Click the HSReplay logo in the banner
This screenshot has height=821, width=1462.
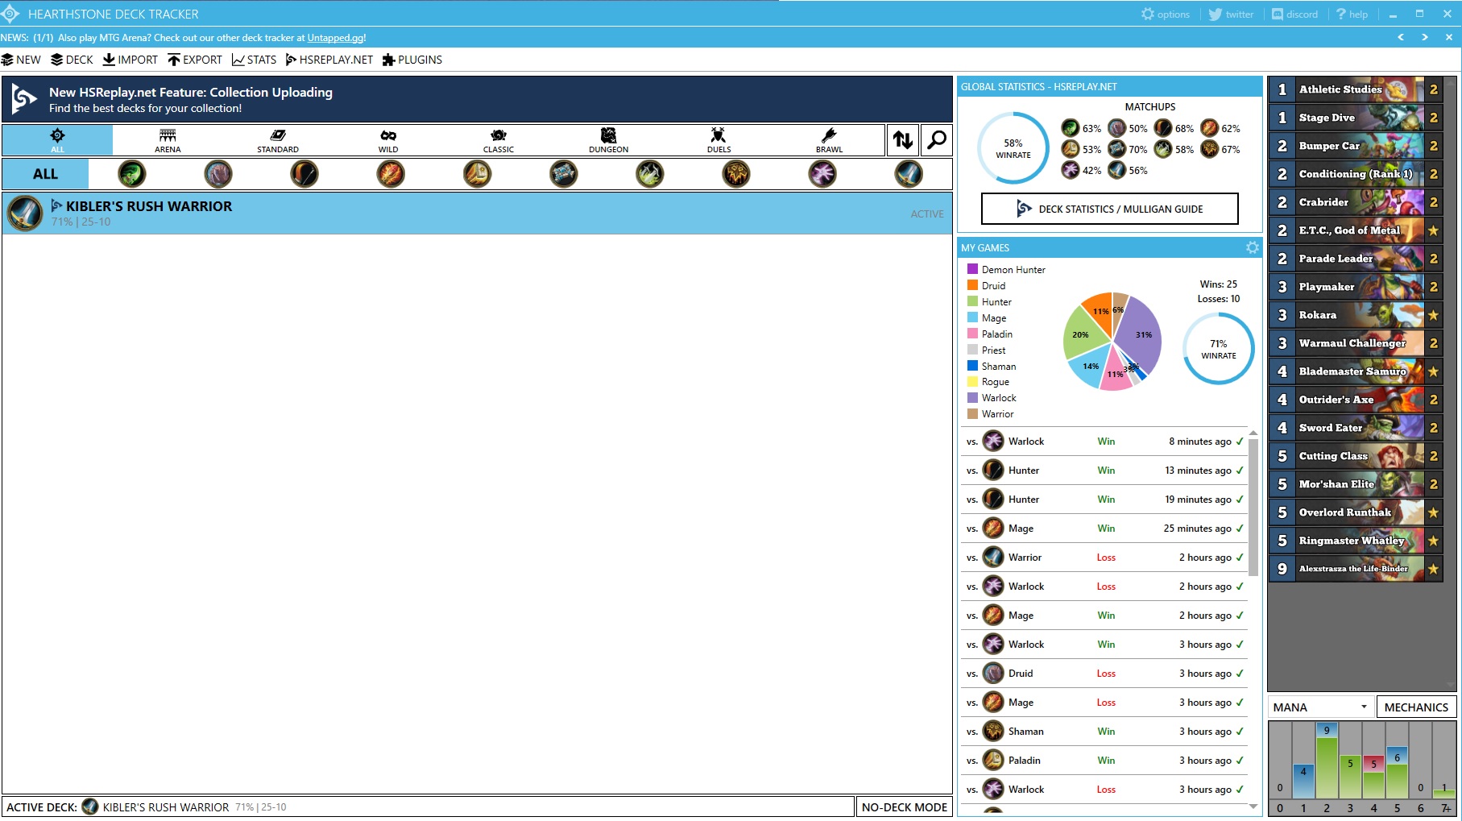[x=24, y=99]
